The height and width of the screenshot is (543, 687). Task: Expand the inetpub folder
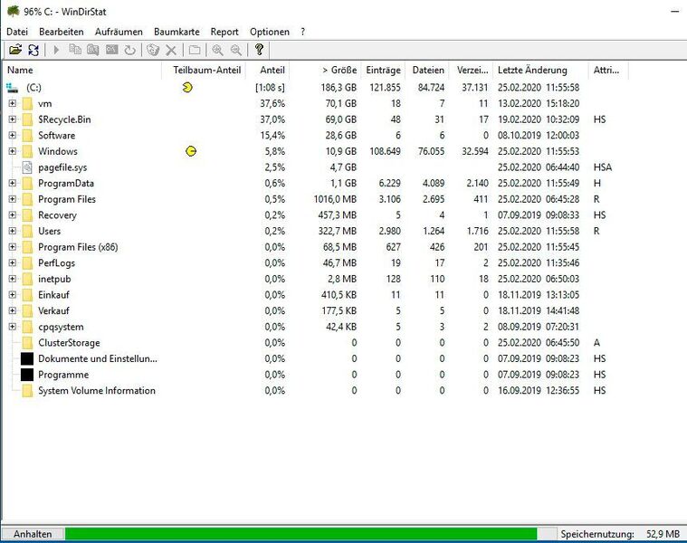click(13, 279)
